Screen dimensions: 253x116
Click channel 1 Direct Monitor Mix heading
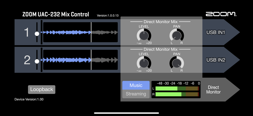pyautogui.click(x=160, y=22)
